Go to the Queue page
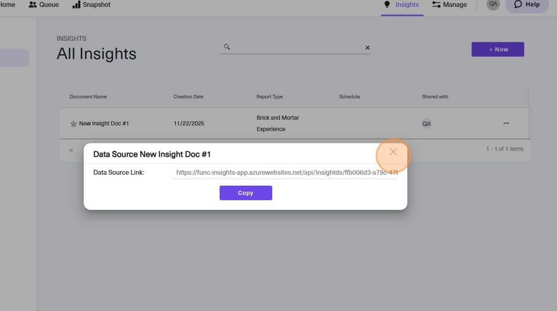The image size is (557, 311). click(x=44, y=4)
